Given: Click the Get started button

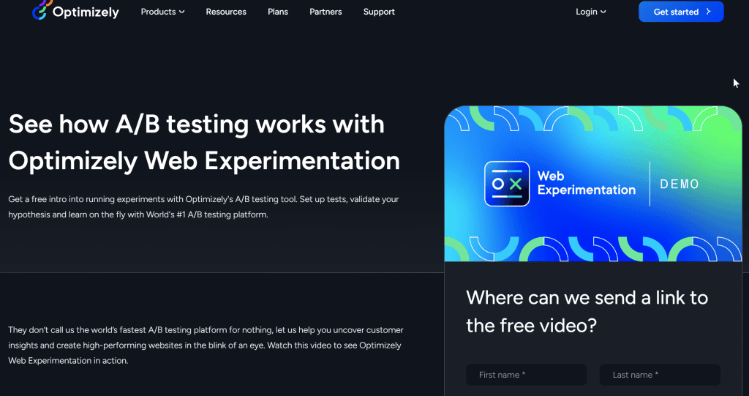Looking at the screenshot, I should [x=681, y=12].
